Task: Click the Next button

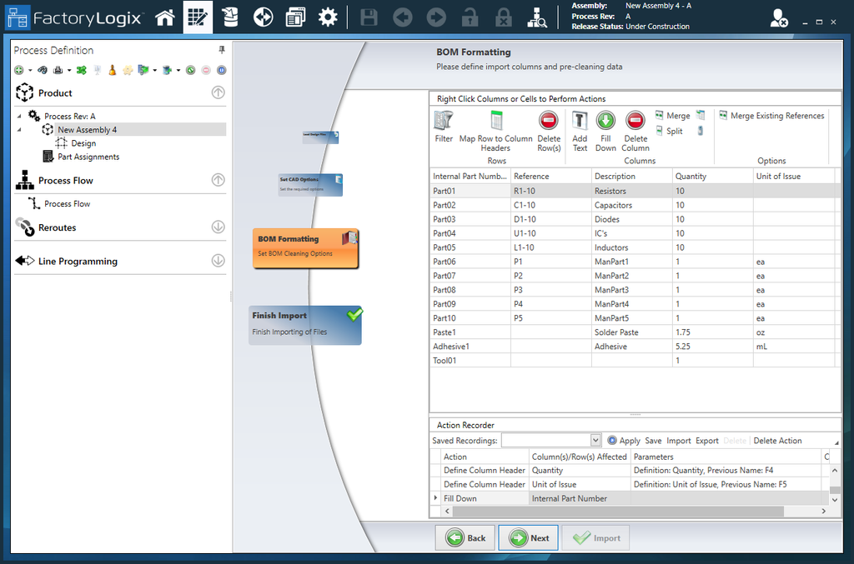Action: tap(528, 538)
